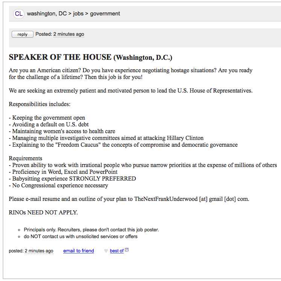Click the bottom posted 2 minutes ago timestamp

39,251
